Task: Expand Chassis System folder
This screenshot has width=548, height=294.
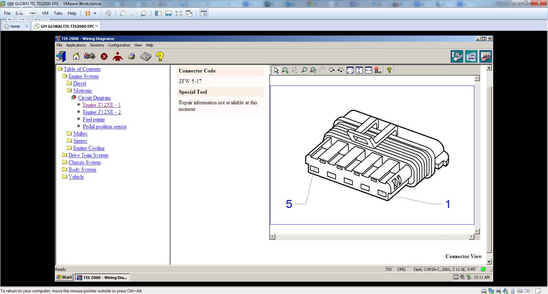Action: (64, 162)
